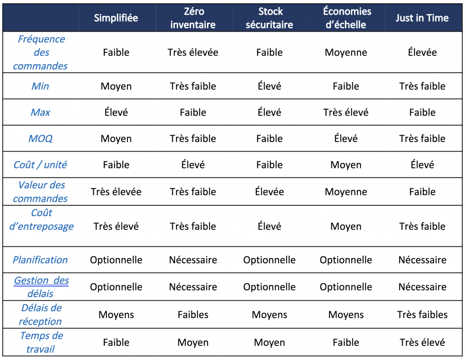
Task: Select the Économies d'échelle header
Action: [x=346, y=18]
